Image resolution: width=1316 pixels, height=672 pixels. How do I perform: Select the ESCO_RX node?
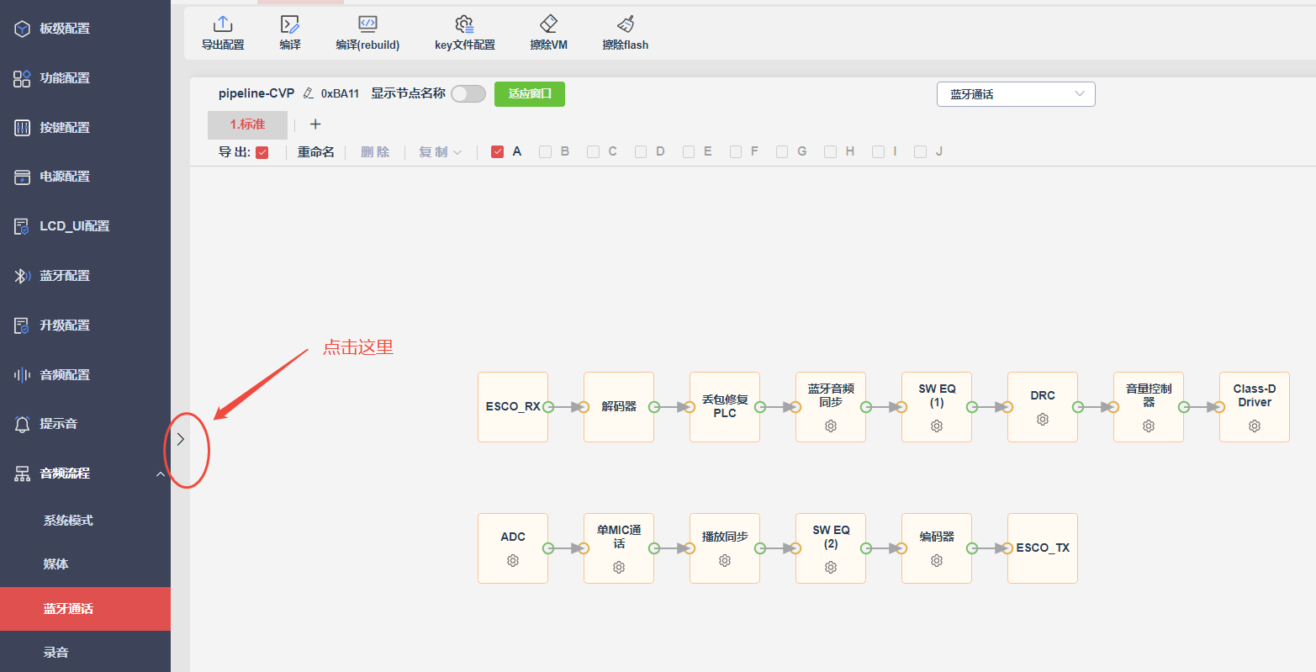tap(513, 407)
